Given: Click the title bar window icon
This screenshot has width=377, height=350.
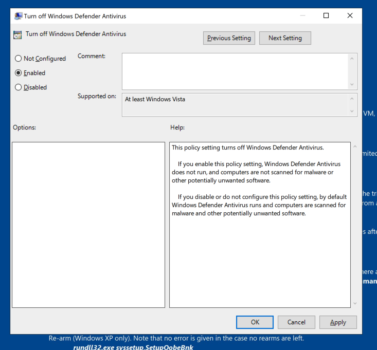Looking at the screenshot, I should pos(19,16).
